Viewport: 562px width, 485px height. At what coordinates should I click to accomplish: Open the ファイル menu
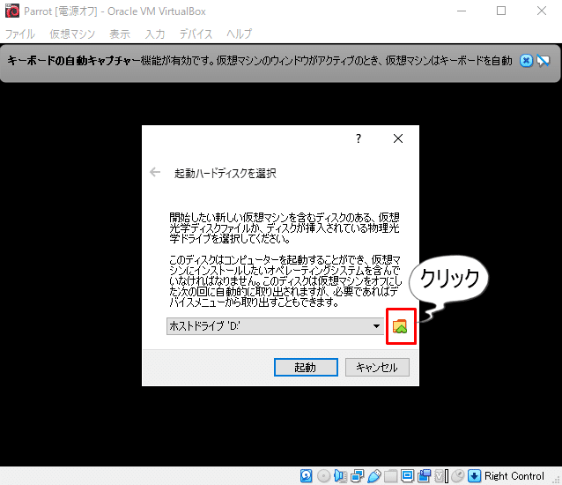20,34
